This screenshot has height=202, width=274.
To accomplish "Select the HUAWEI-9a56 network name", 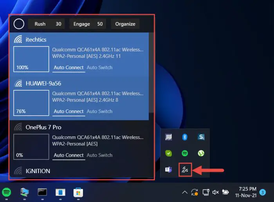I will [x=43, y=83].
